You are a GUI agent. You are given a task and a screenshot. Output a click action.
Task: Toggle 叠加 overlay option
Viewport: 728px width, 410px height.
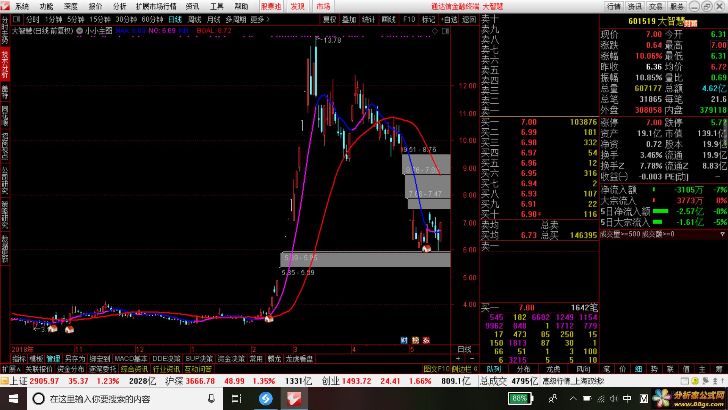[x=349, y=19]
